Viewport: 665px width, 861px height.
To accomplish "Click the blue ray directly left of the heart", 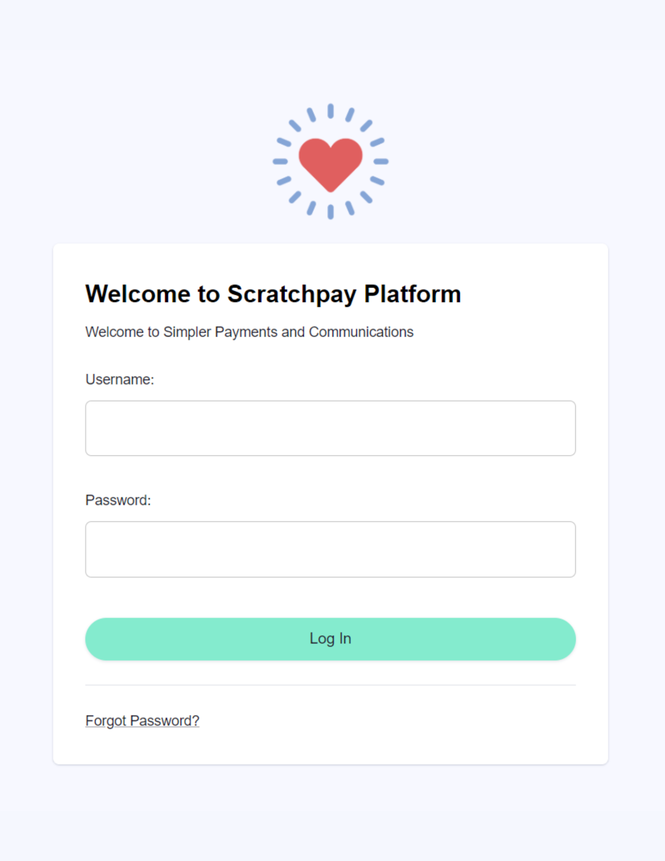I will tap(280, 161).
